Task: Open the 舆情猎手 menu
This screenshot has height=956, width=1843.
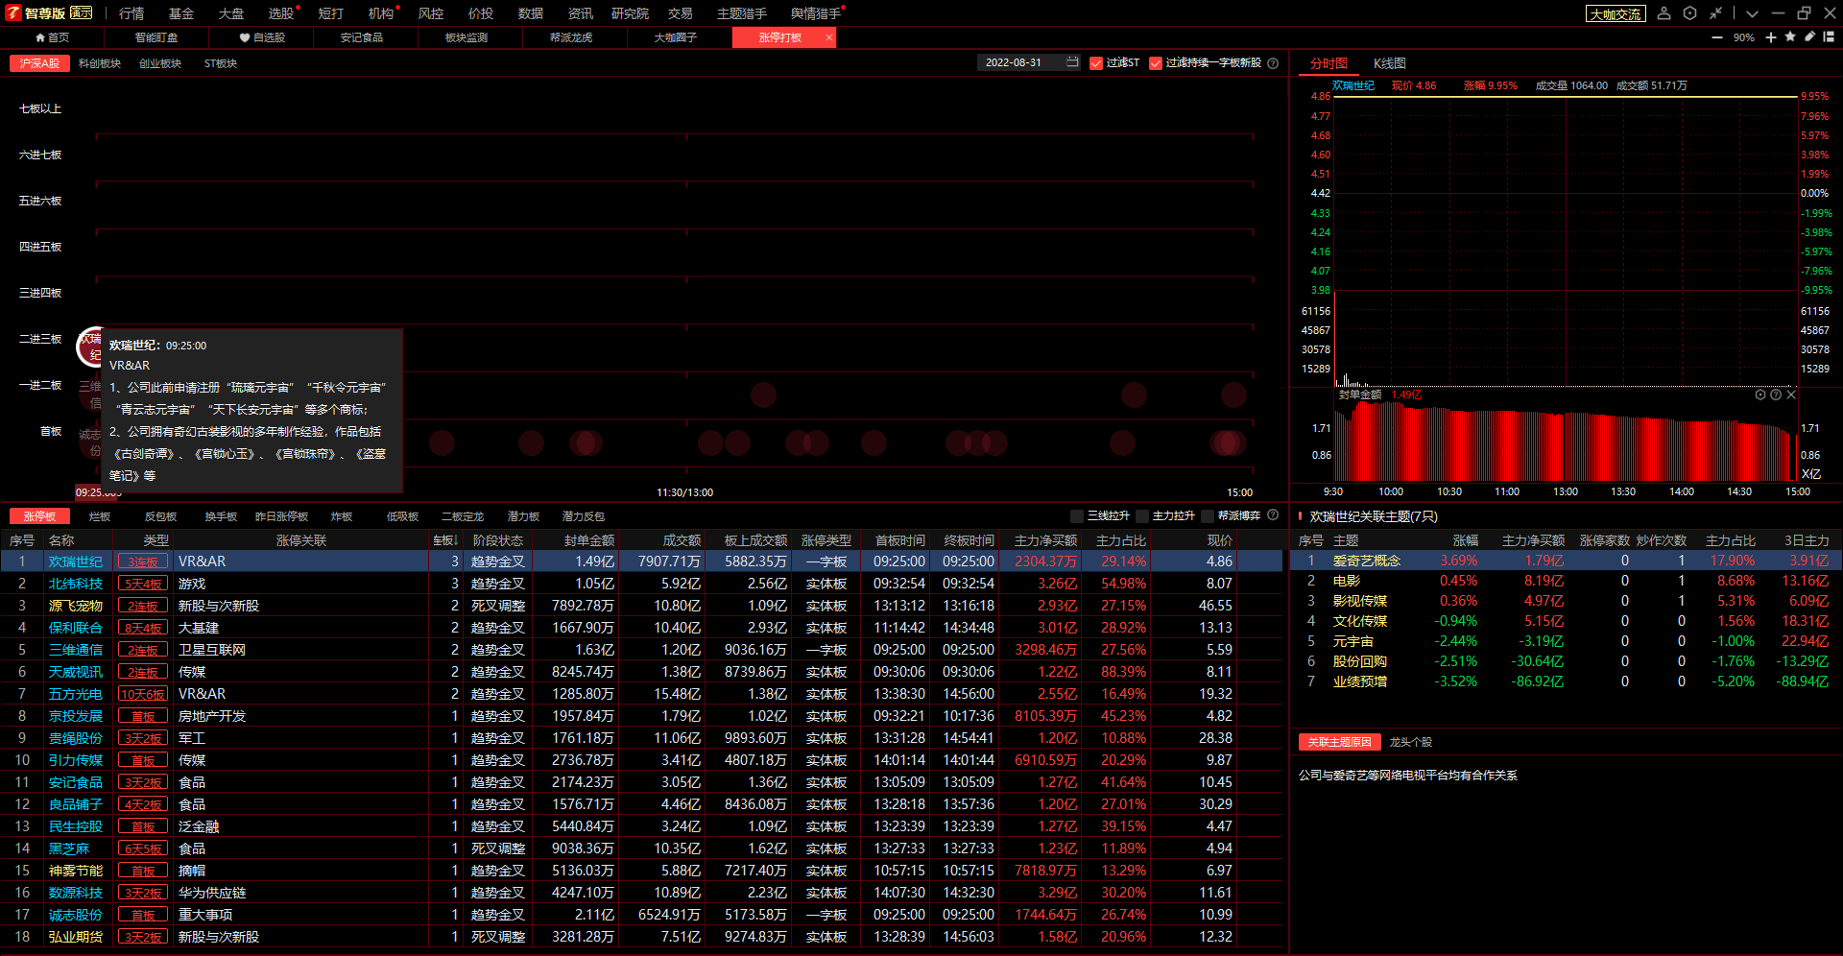Action: pos(816,13)
